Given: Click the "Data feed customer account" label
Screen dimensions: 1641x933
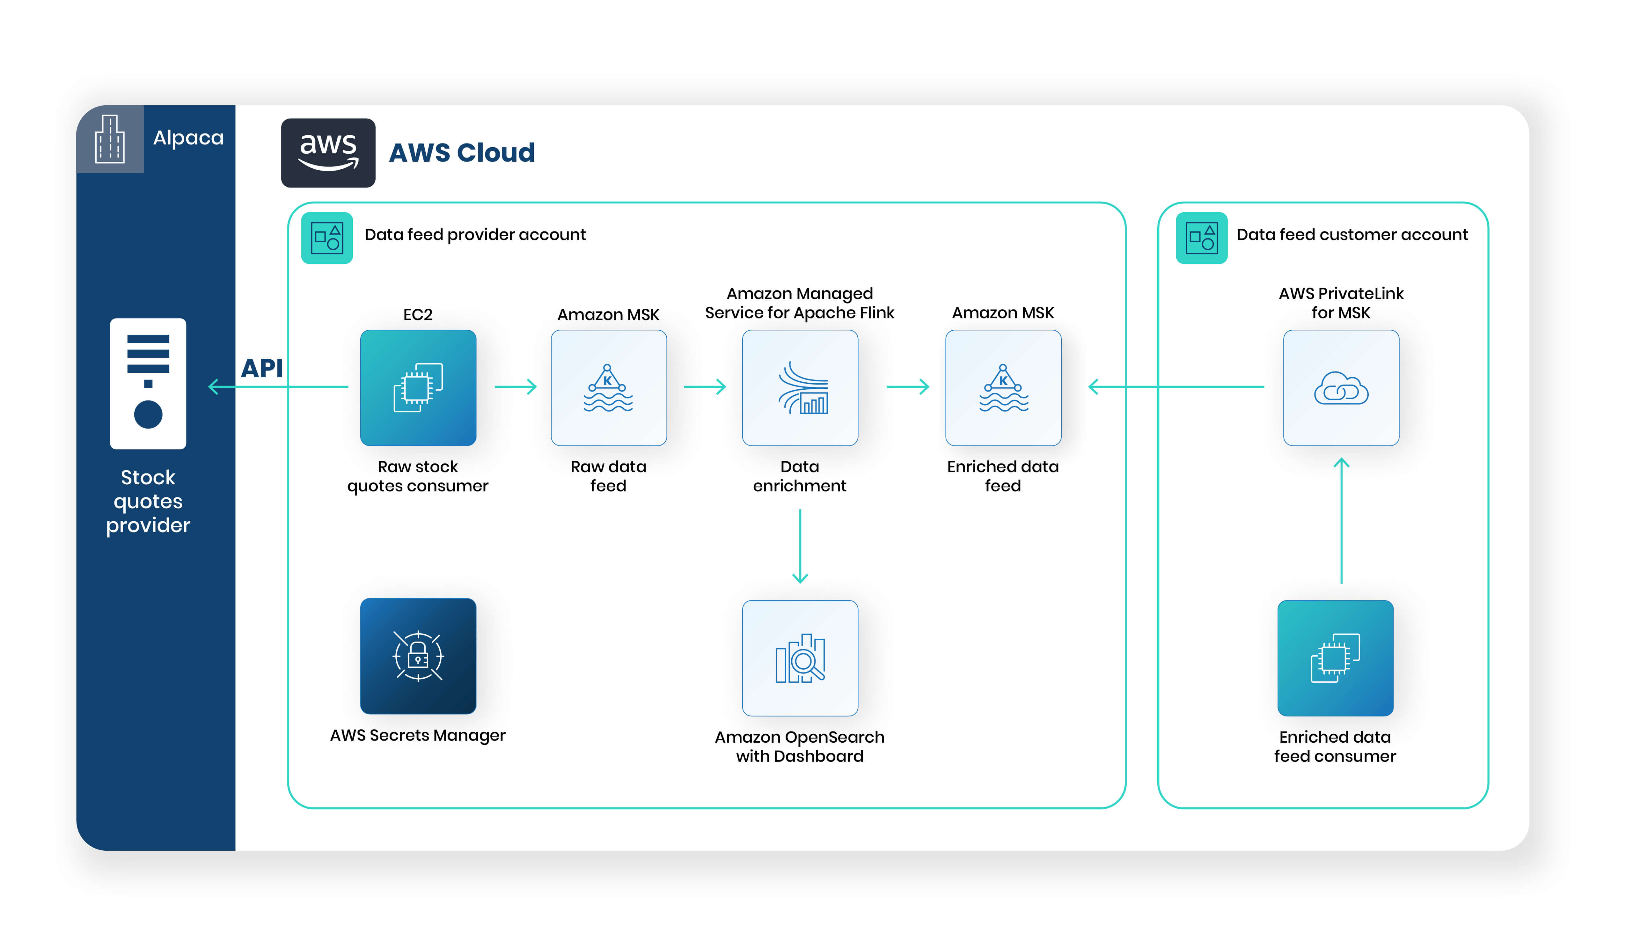Looking at the screenshot, I should click(x=1352, y=235).
